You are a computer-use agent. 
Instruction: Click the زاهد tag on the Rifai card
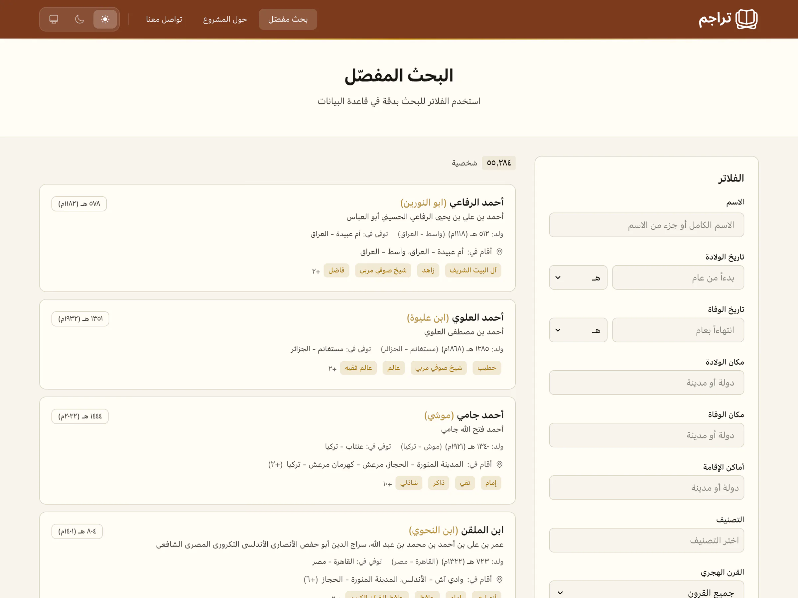[428, 270]
